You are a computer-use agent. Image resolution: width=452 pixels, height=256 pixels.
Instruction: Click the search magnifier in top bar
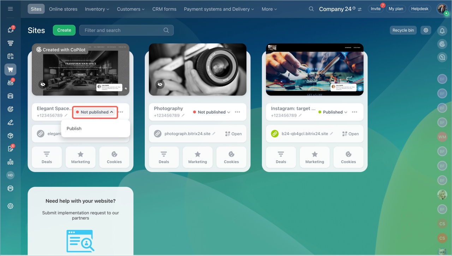311,9
